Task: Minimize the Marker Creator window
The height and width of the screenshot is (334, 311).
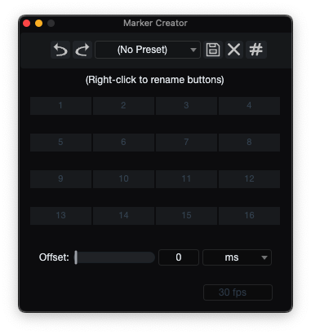Action: pos(38,24)
